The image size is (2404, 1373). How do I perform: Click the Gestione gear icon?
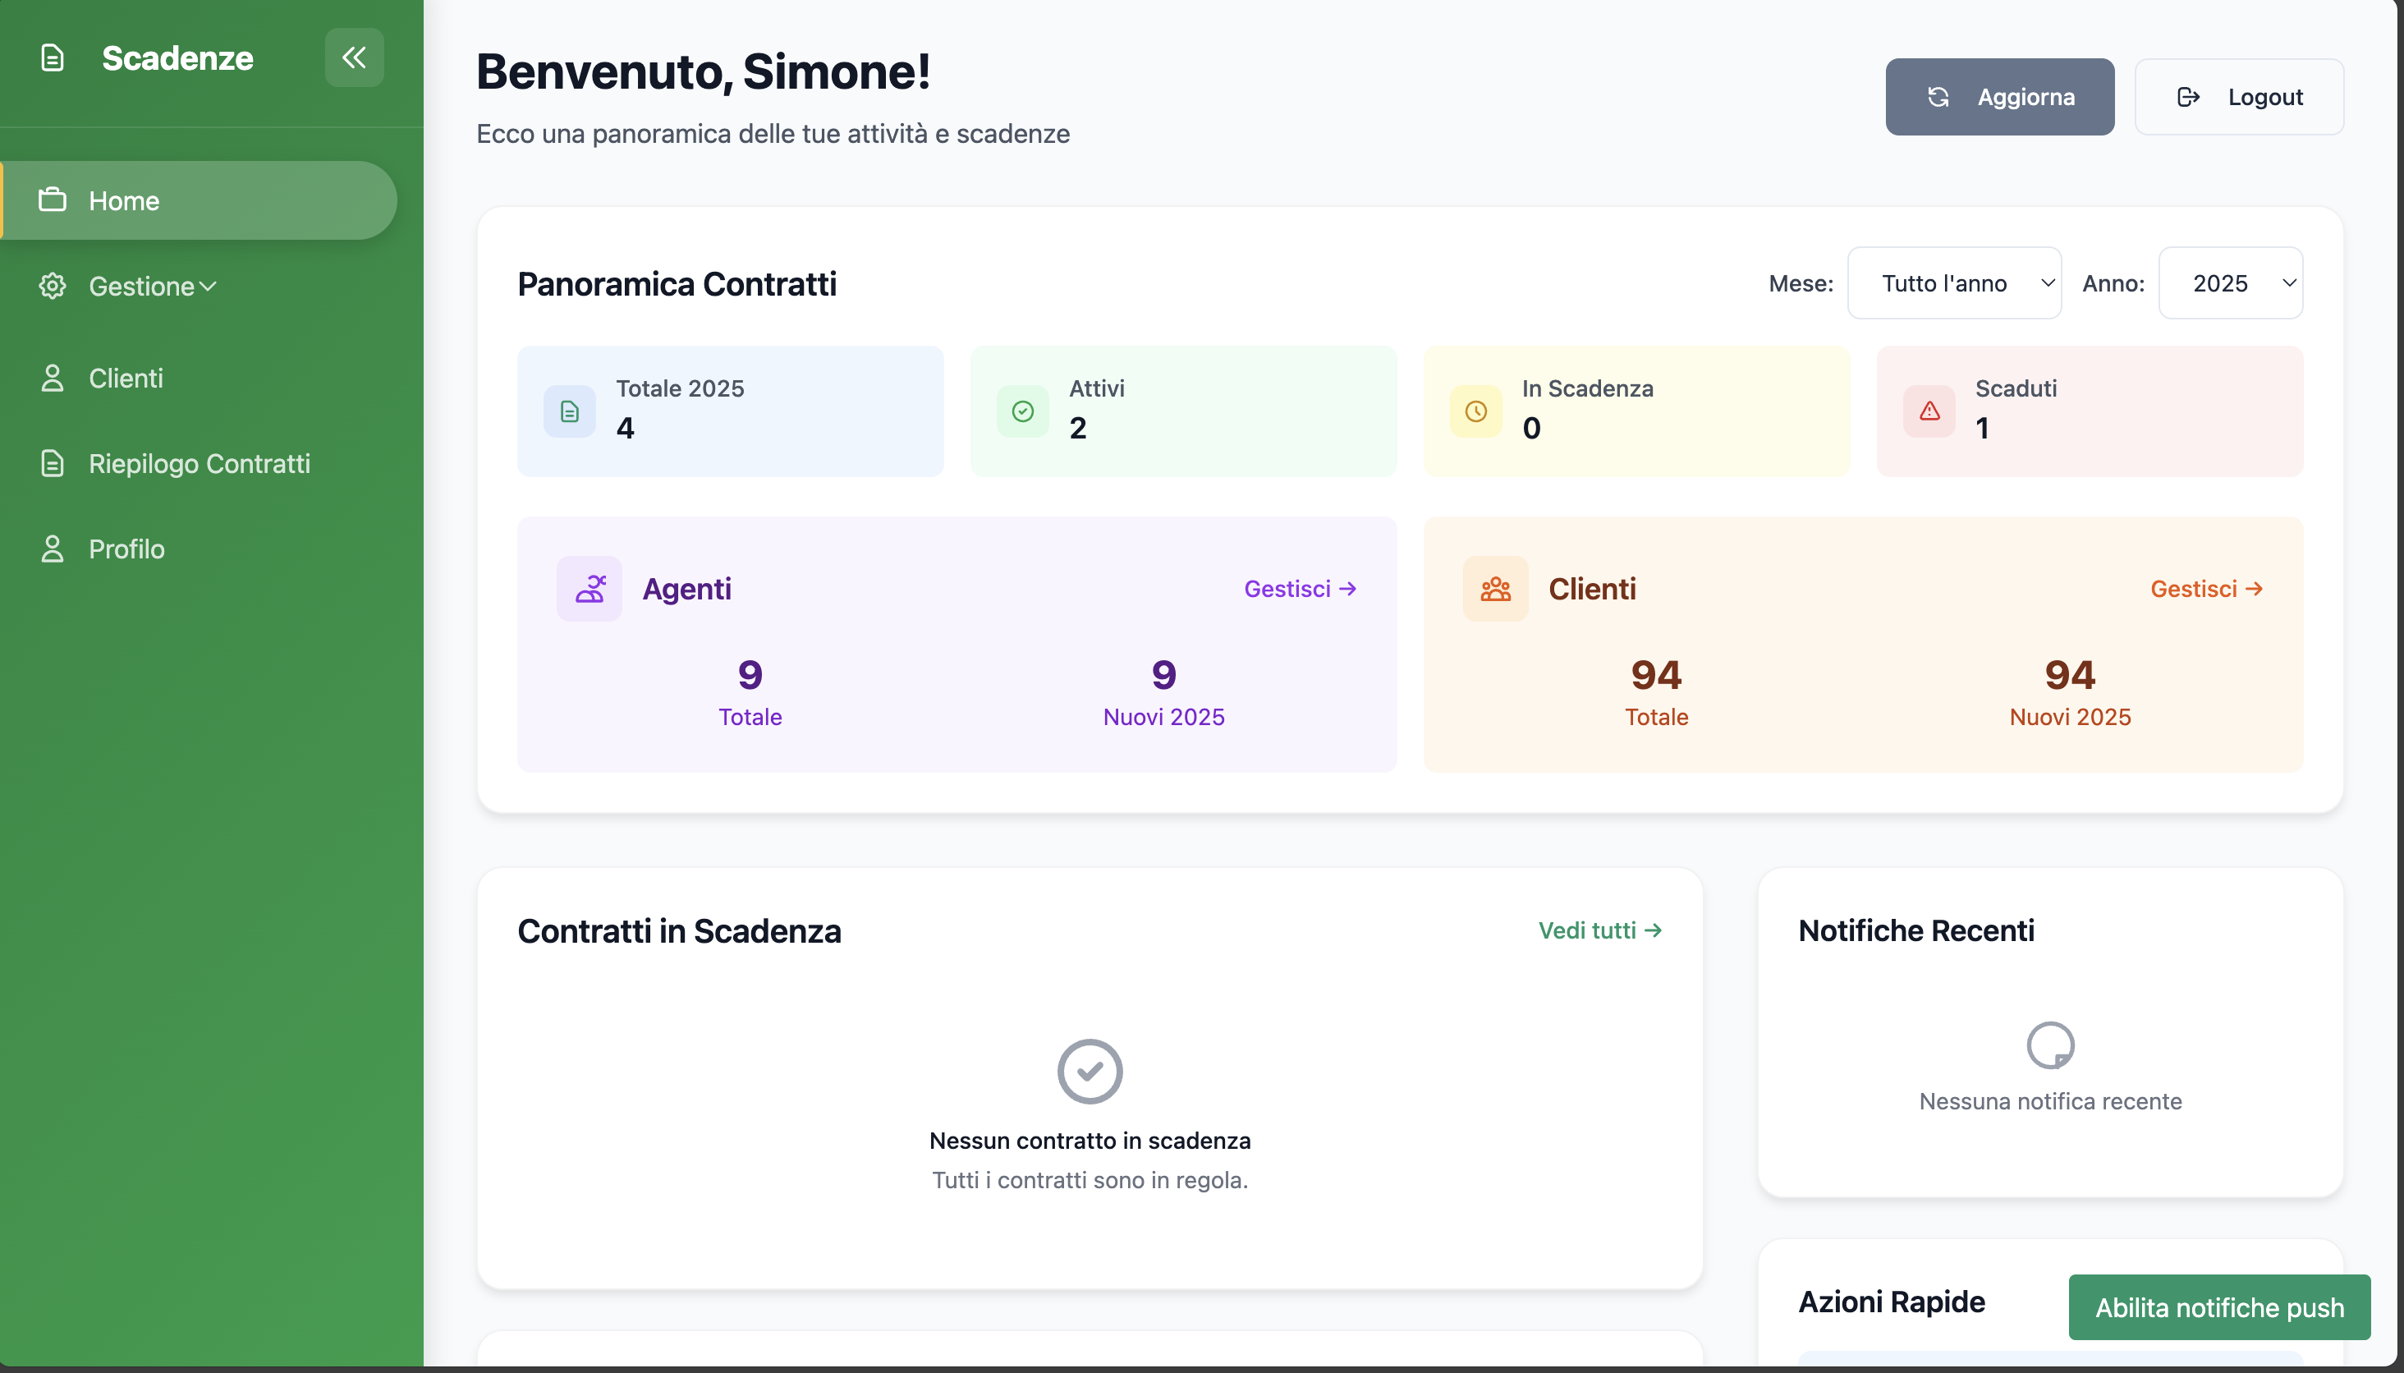[x=53, y=286]
